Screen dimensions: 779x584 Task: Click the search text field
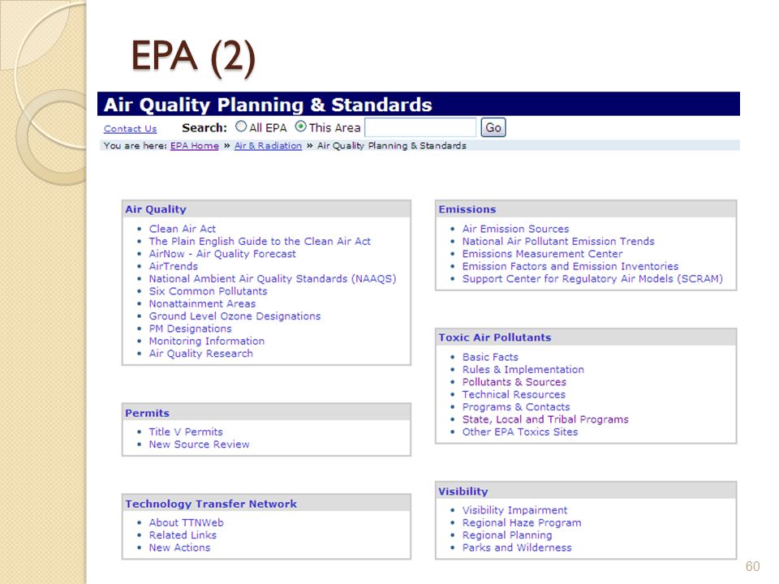[420, 127]
